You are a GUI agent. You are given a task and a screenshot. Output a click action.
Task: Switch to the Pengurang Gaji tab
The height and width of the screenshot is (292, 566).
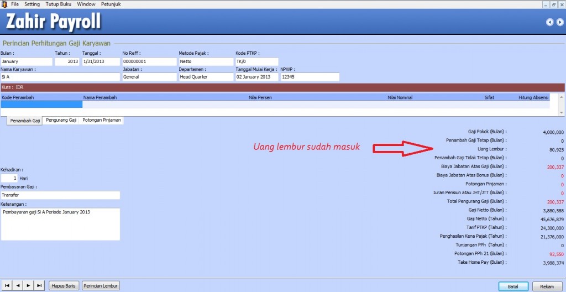click(x=61, y=120)
